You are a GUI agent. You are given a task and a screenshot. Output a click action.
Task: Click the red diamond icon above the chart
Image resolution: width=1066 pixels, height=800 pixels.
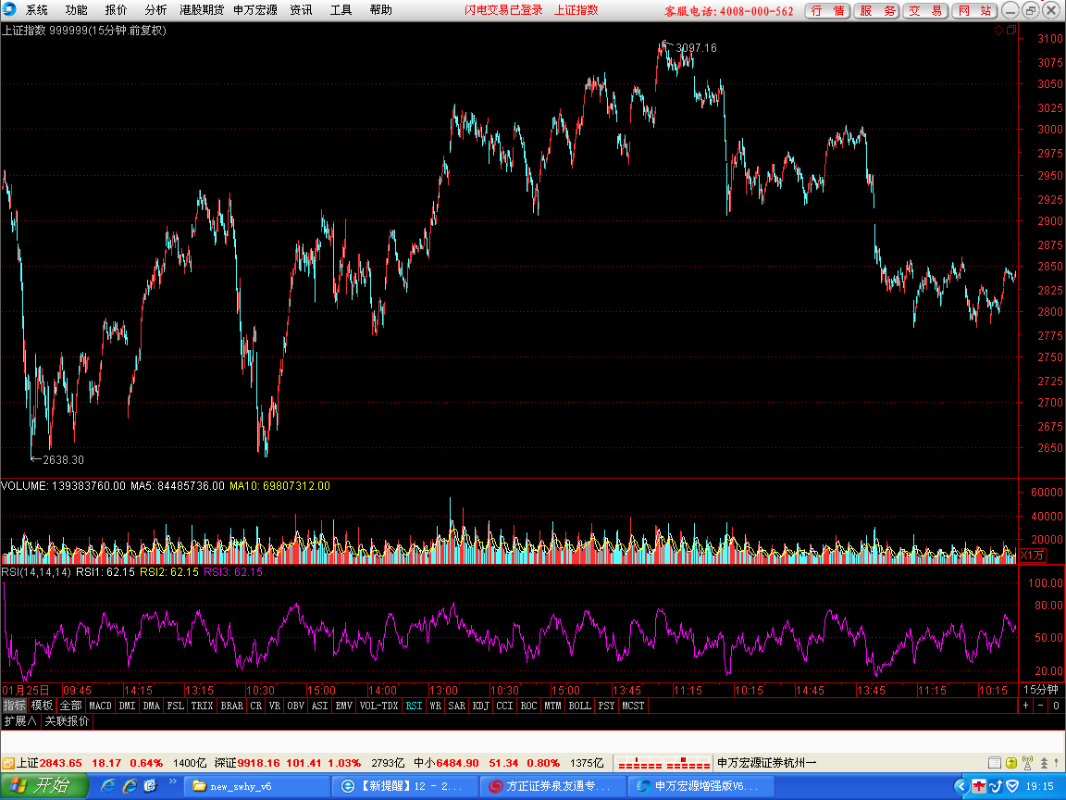(998, 30)
